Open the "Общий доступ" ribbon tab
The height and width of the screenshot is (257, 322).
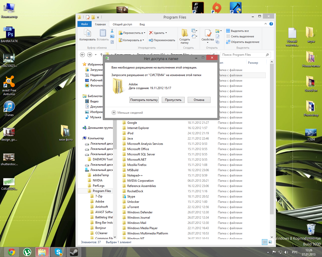pyautogui.click(x=122, y=24)
